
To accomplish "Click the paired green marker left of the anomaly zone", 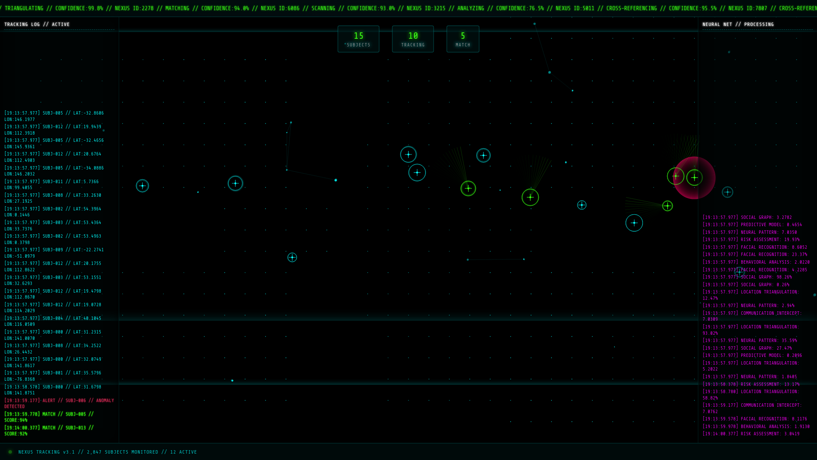I will 676,175.
